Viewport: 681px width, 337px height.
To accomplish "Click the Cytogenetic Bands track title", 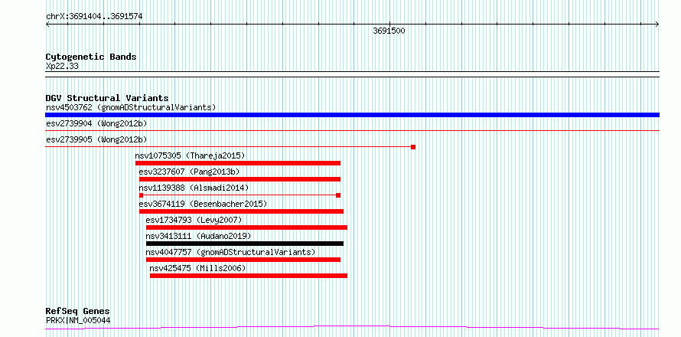I will [x=91, y=57].
